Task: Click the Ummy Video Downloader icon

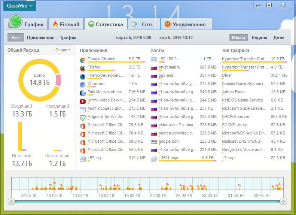Action: coord(82,102)
